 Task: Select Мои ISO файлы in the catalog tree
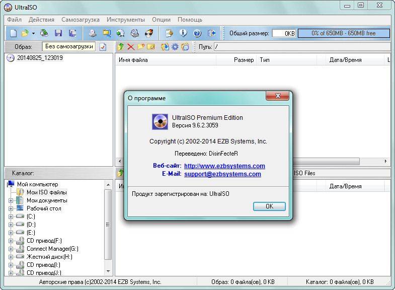point(47,192)
